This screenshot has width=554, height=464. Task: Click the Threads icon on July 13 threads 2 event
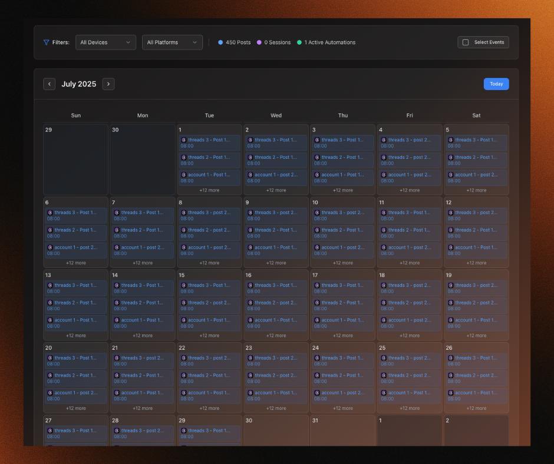[x=50, y=303]
